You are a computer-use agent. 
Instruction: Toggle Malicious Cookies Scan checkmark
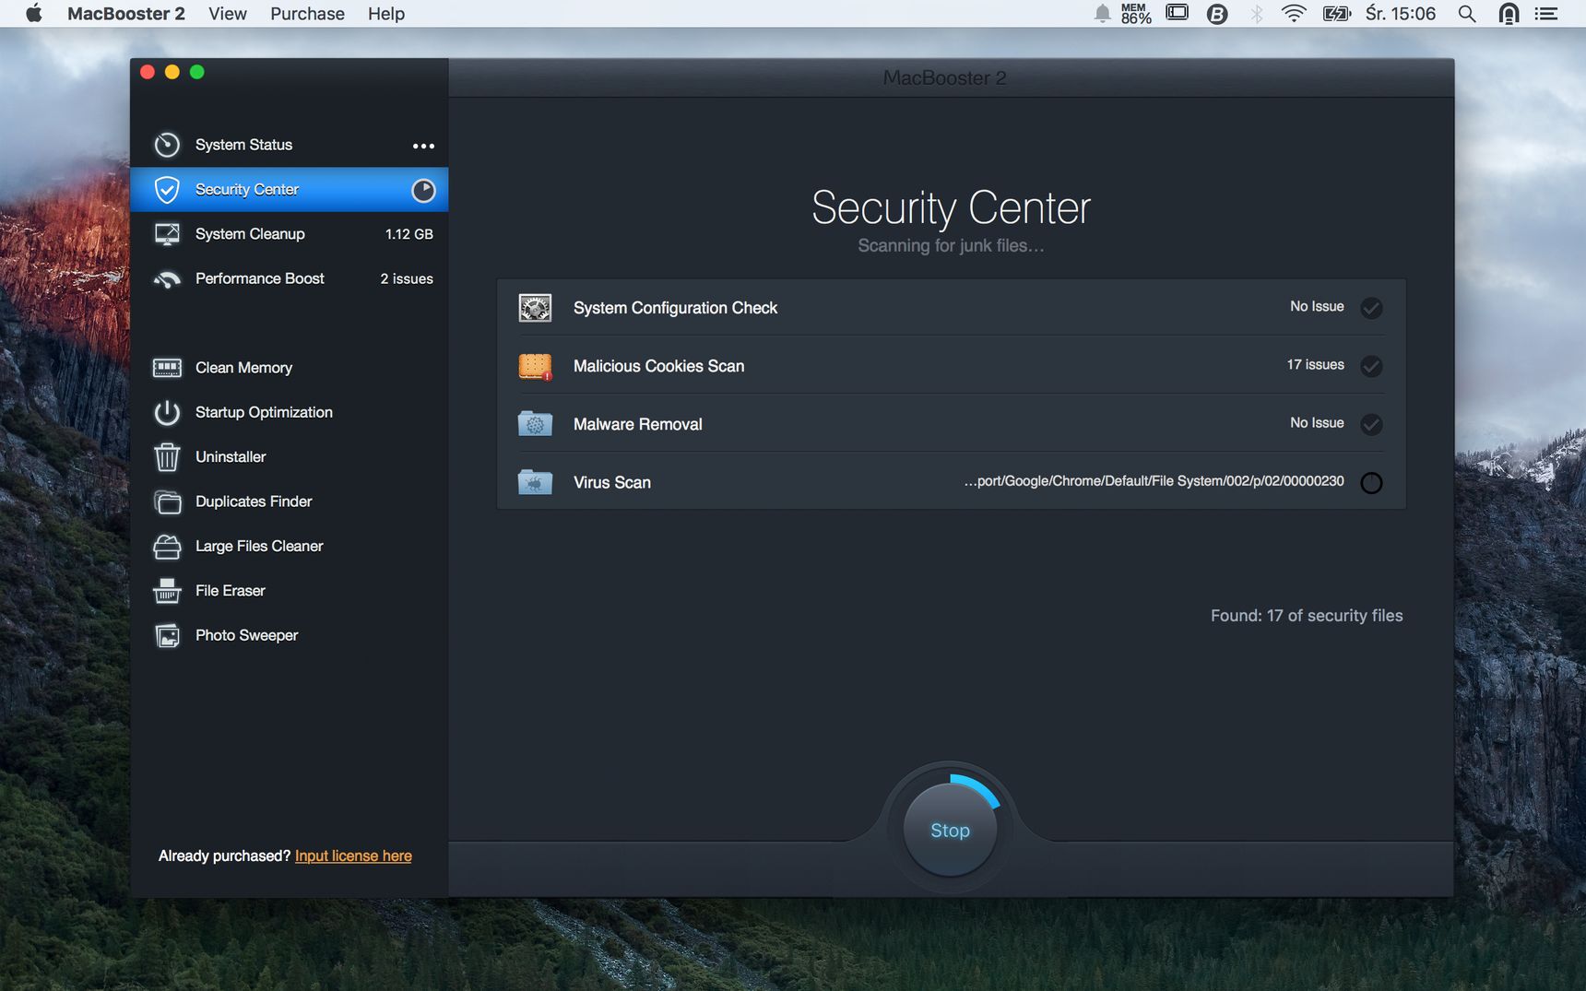coord(1371,366)
